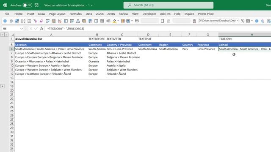Click the org chart hierarchy toolbar icon

click(78, 21)
